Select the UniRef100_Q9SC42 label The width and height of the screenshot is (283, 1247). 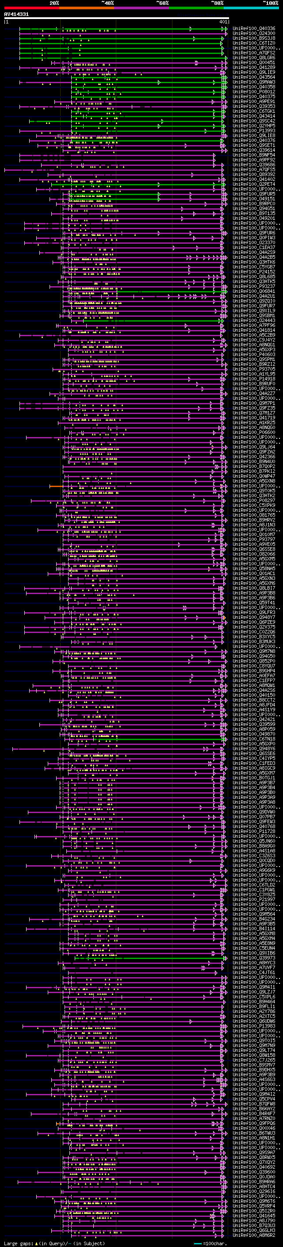pyautogui.click(x=254, y=121)
